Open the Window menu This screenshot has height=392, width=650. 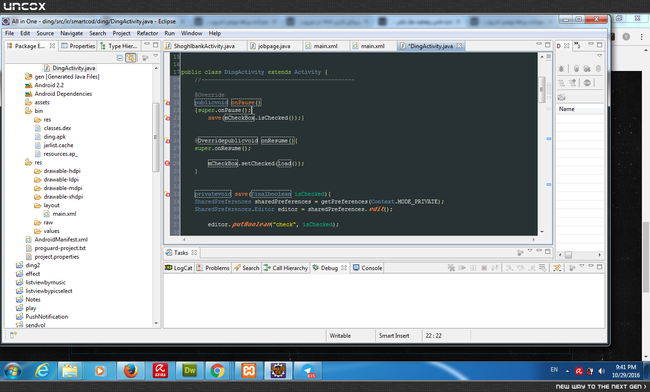pyautogui.click(x=191, y=33)
